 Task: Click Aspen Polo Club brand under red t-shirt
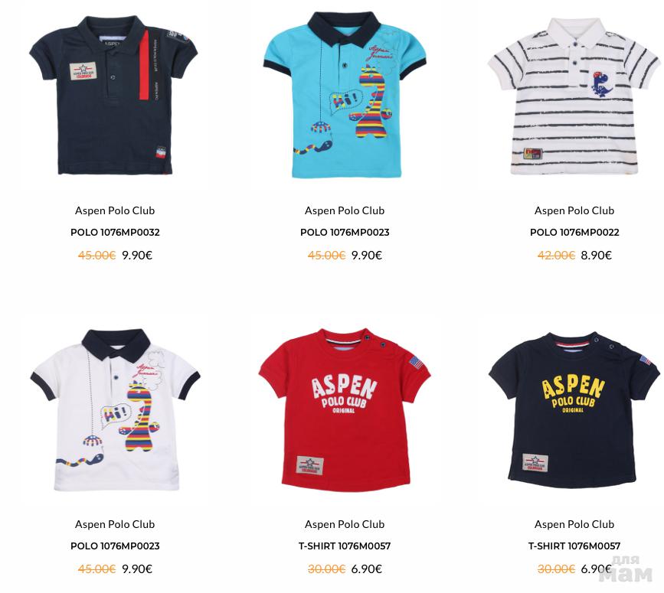pos(345,524)
